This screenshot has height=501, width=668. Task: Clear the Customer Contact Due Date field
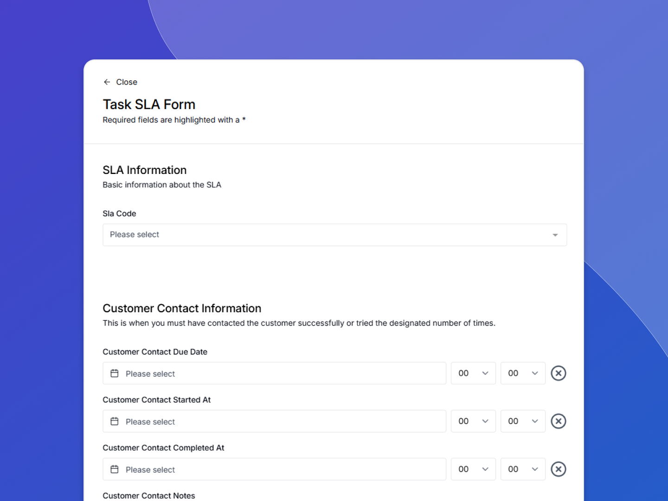pyautogui.click(x=559, y=373)
